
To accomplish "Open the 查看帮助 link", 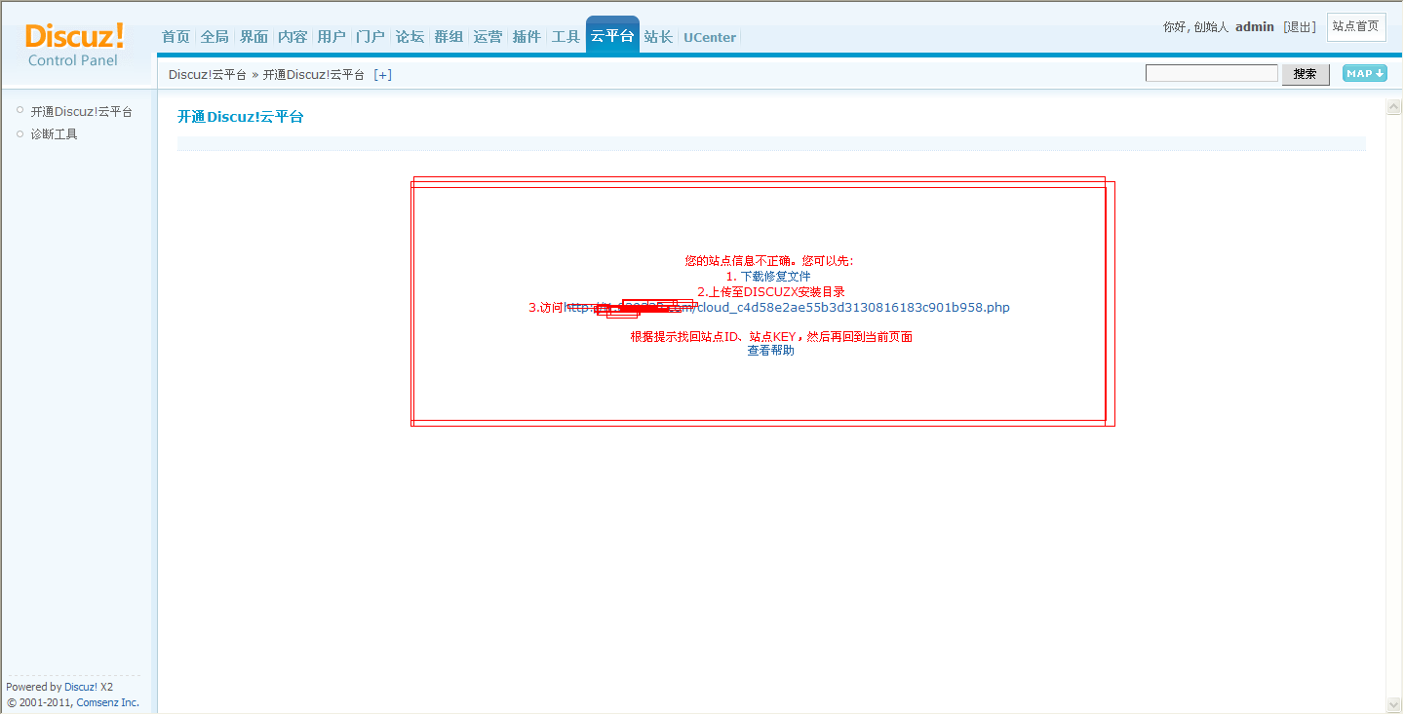I will (770, 351).
